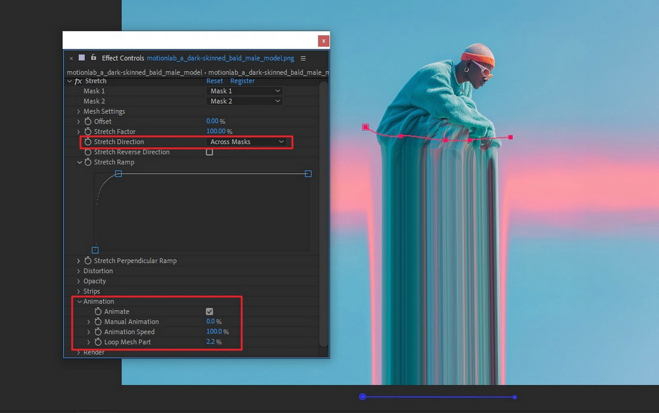Open the Effect Controls panel menu
The width and height of the screenshot is (659, 413).
coord(303,58)
